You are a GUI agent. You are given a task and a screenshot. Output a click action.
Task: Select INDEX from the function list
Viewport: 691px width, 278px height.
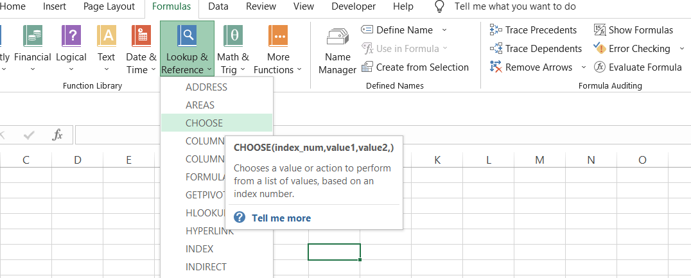[199, 248]
